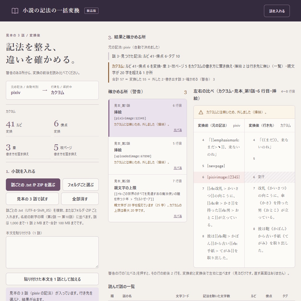Image resolution: width=301 pixels, height=301 pixels.
Task: Click the 6 傍点 conversion stat
Action: pyautogui.click(x=76, y=127)
